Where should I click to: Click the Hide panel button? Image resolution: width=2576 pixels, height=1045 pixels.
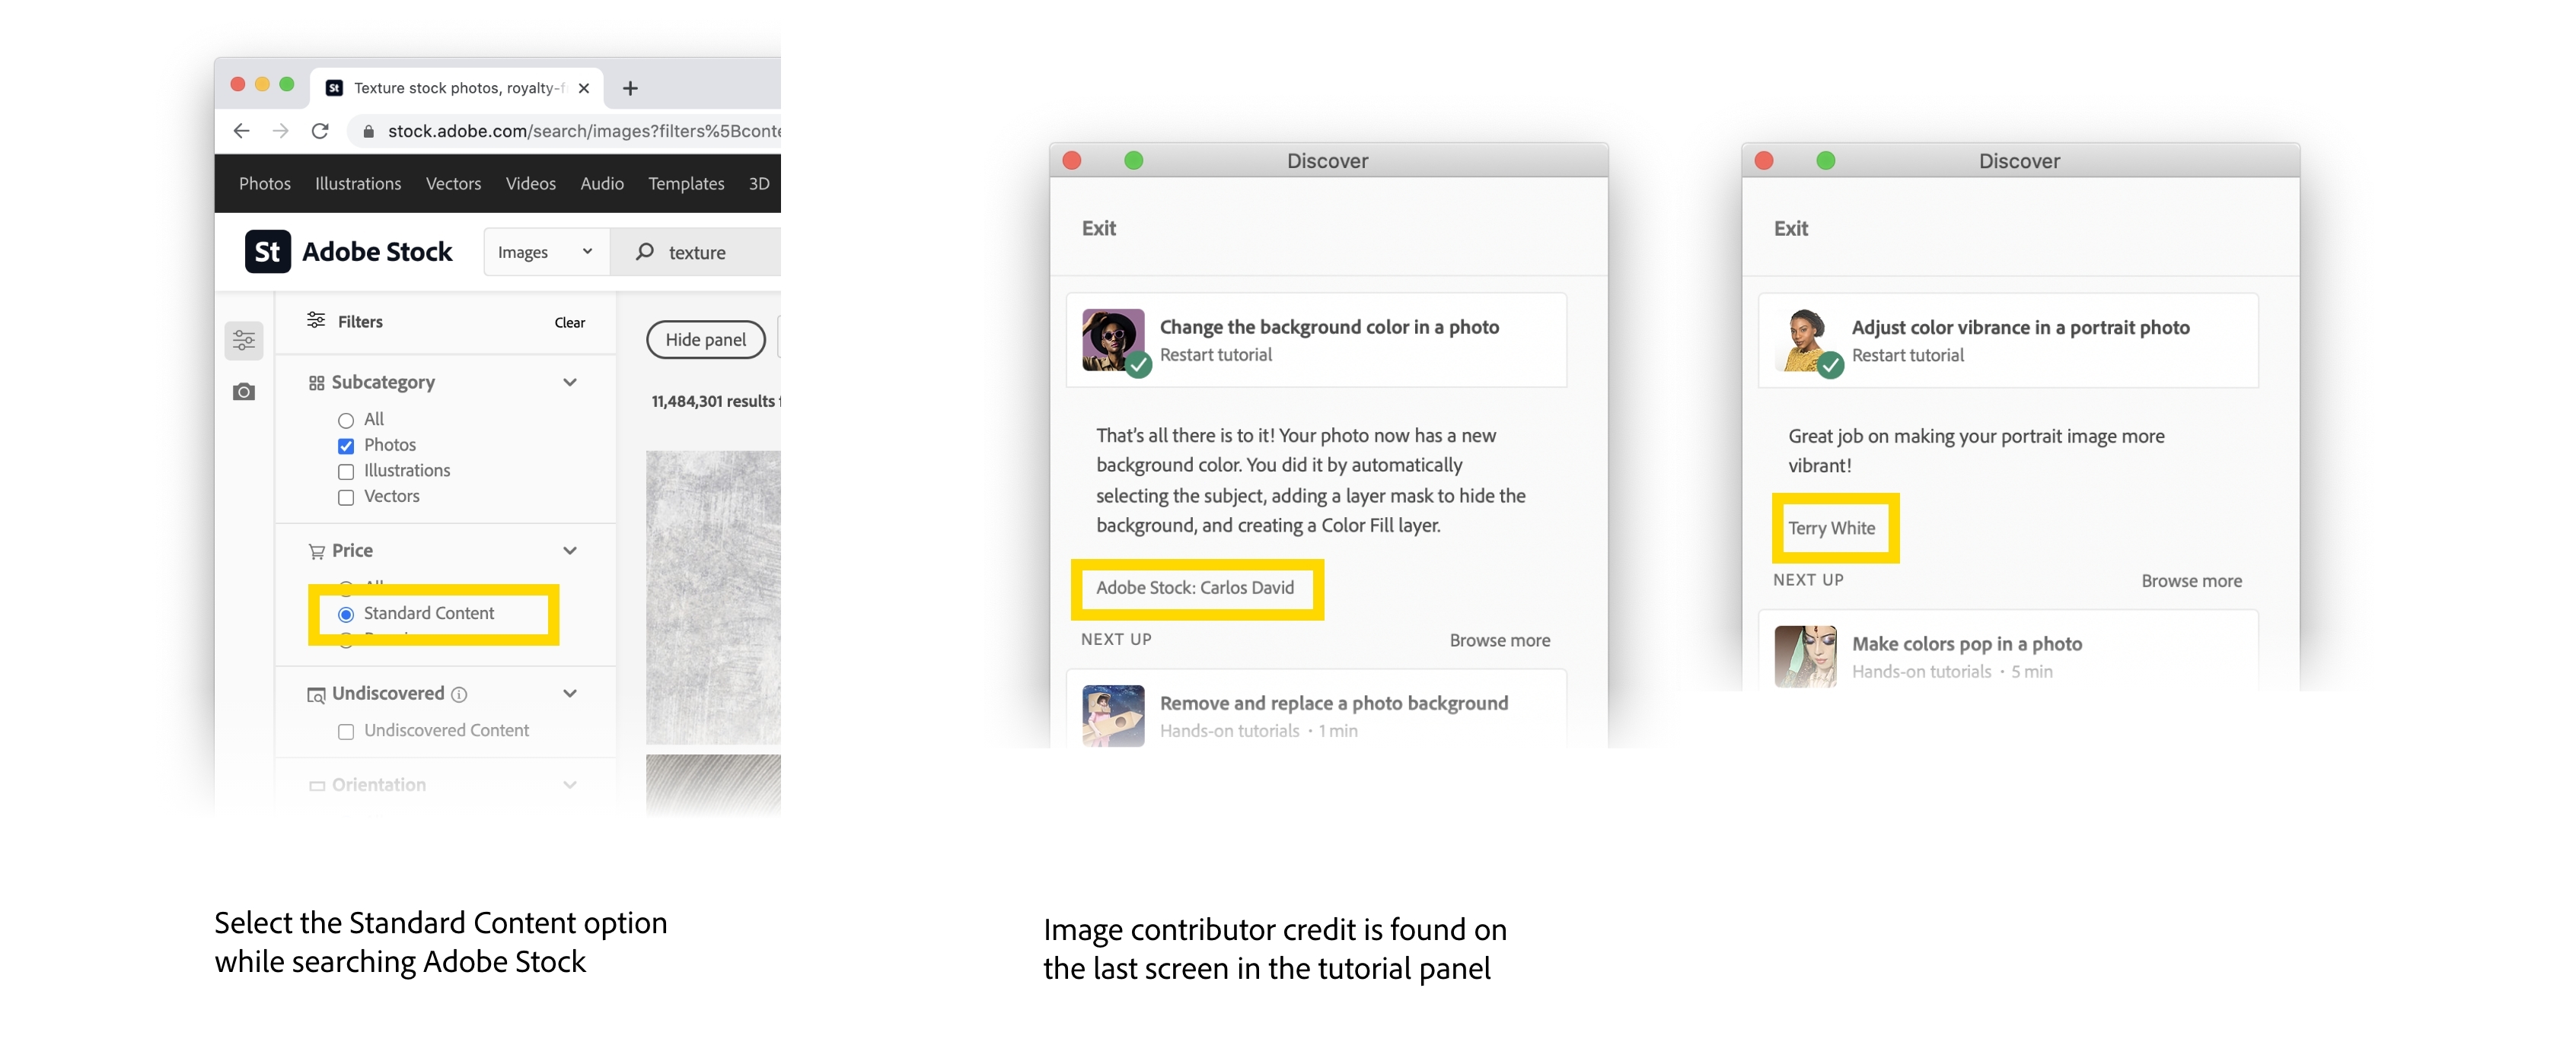(706, 340)
